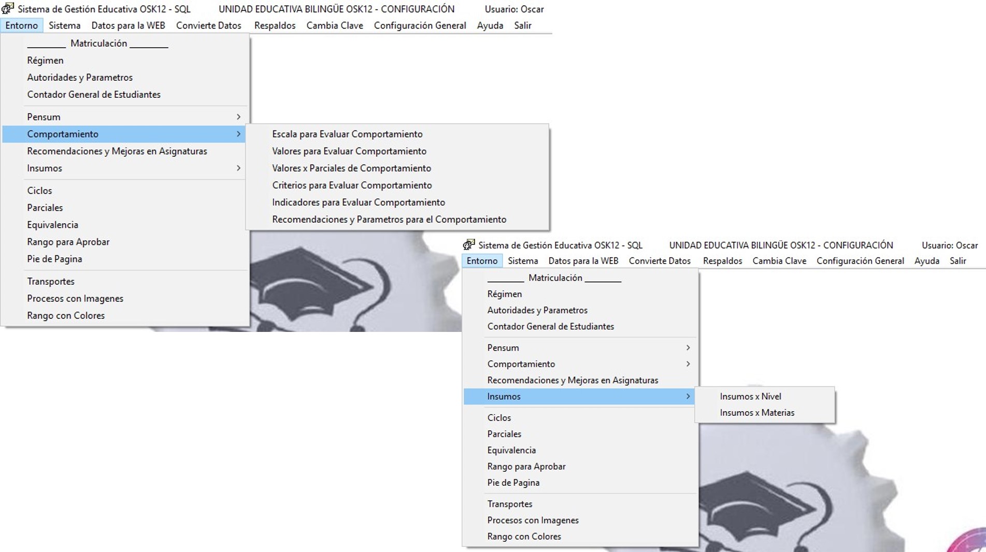This screenshot has height=552, width=986.
Task: Click the highlighted Comportamiento menu entry
Action: pos(63,134)
